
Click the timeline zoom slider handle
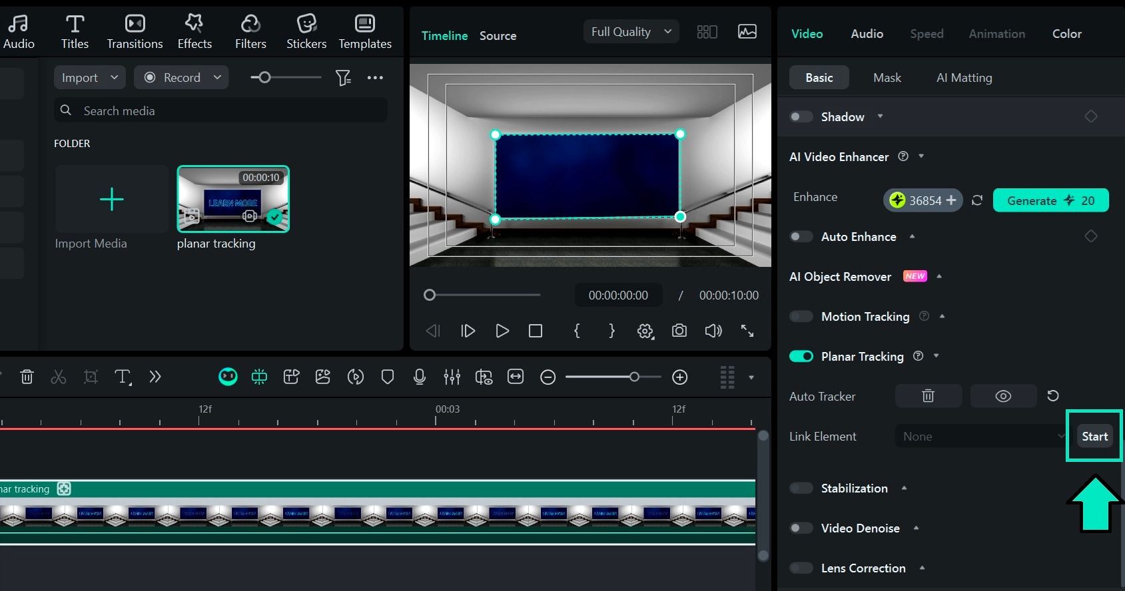click(x=634, y=377)
